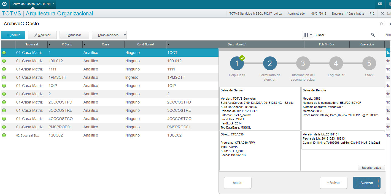The width and height of the screenshot is (391, 196).
Task: Select Desc.Moned.1 cell 4CCCOSTCO
Action: 179,119
